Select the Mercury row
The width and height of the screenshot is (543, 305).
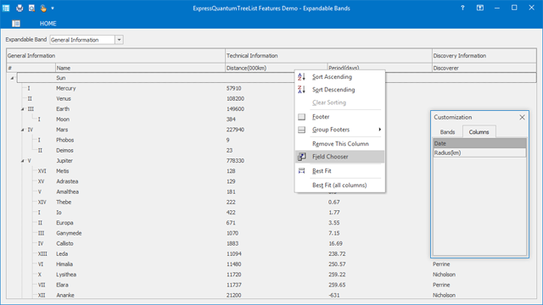click(271, 88)
